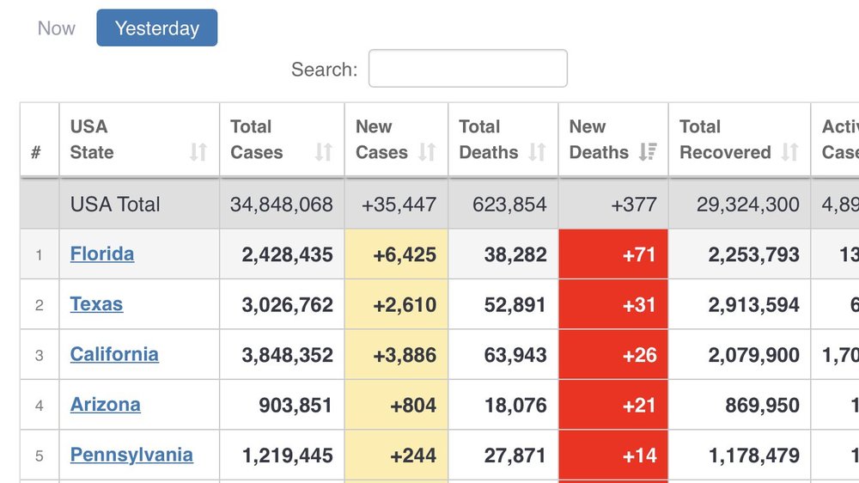The width and height of the screenshot is (859, 483).
Task: Click the Total Cases sort icon
Action: point(323,152)
